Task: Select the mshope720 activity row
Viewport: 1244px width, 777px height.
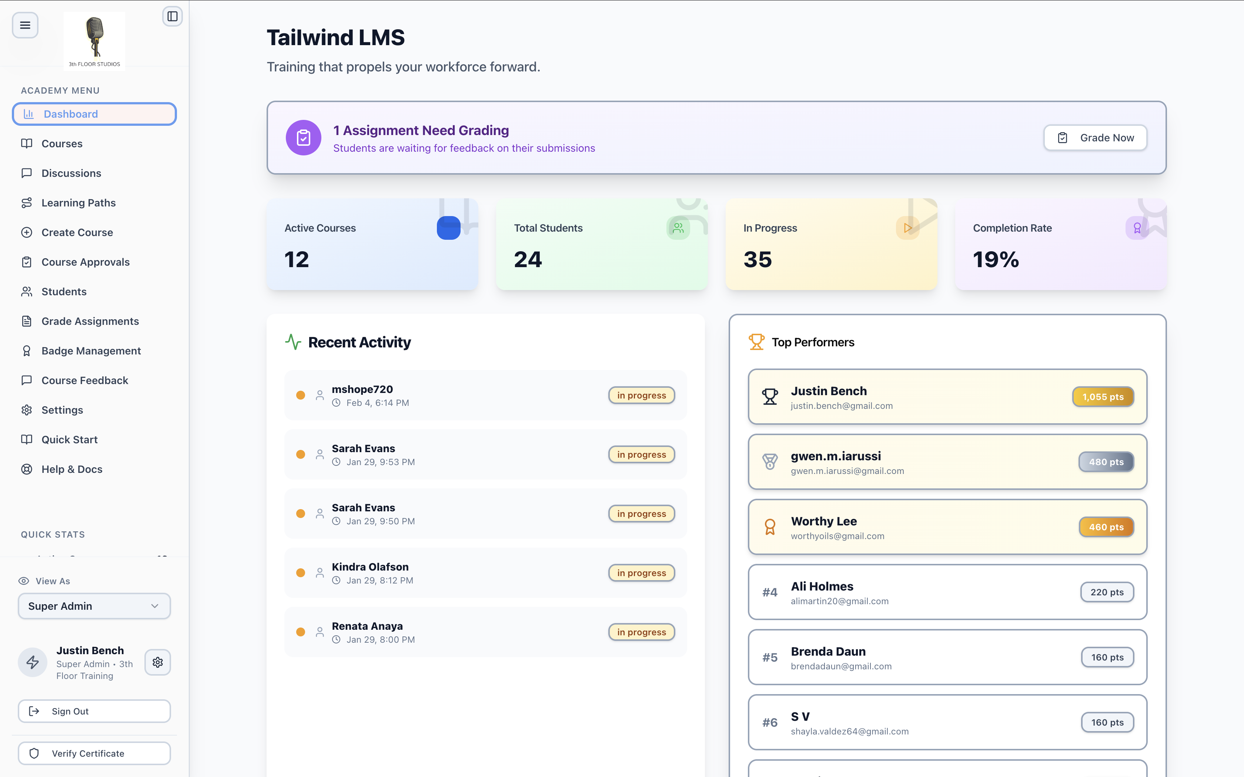Action: click(x=486, y=395)
